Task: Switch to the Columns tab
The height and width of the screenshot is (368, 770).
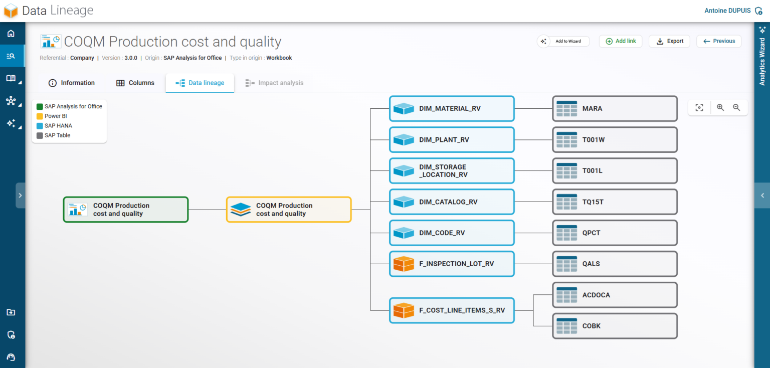Action: coord(135,83)
